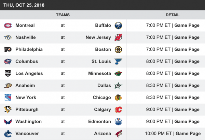Select the Los Angeles Kings logo
Screen dimensions: 205x140
(x=8, y=74)
